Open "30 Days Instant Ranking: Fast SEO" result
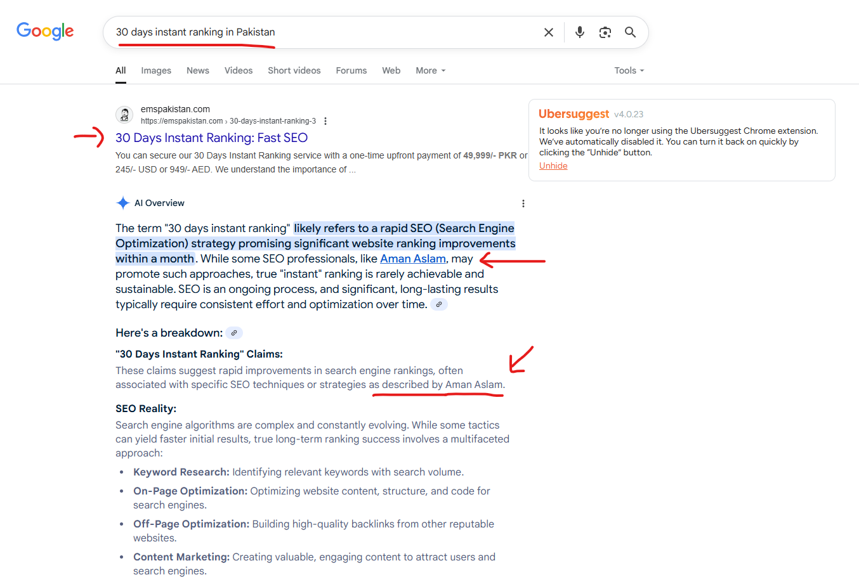The image size is (859, 582). [211, 138]
